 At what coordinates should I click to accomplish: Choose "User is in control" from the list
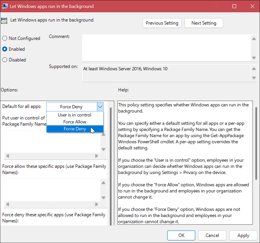pyautogui.click(x=75, y=115)
